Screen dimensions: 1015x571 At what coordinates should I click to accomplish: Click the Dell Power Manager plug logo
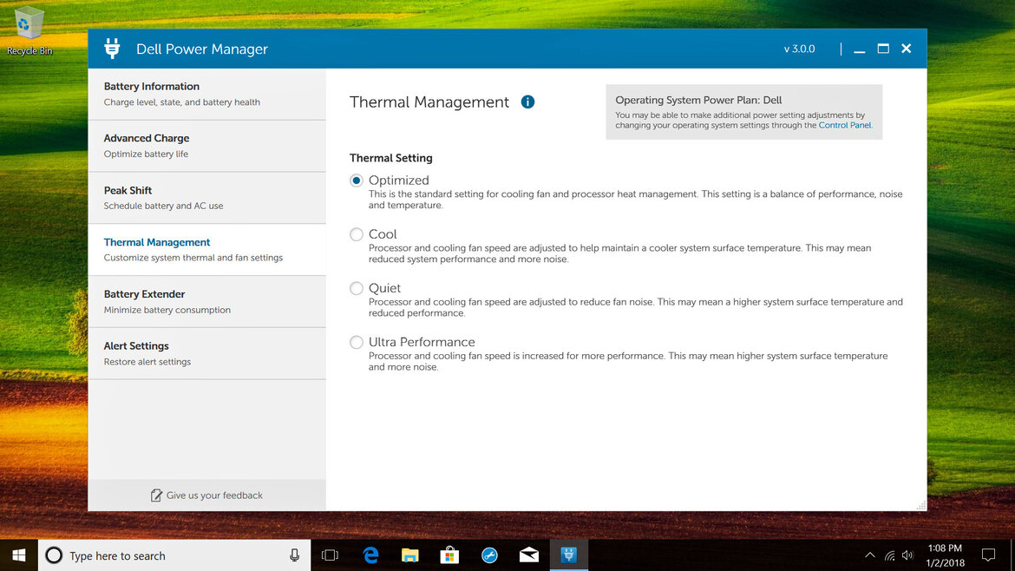pyautogui.click(x=112, y=49)
